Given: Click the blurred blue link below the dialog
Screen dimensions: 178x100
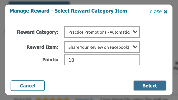Looking at the screenshot, I should pos(84,99).
